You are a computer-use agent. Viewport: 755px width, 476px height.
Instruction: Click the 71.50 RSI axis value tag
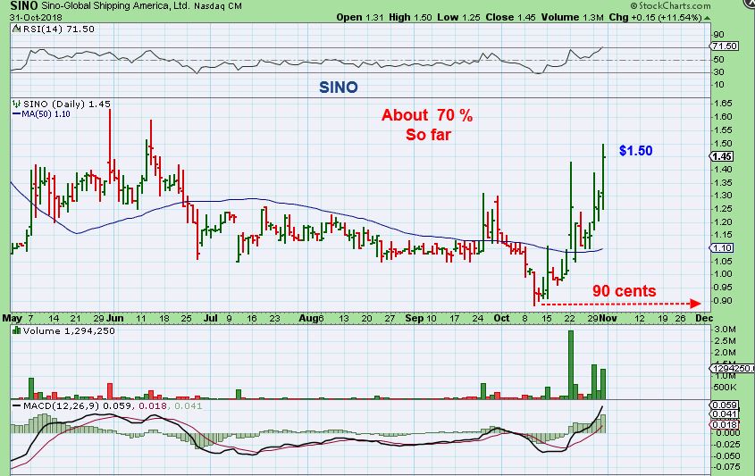pos(725,46)
